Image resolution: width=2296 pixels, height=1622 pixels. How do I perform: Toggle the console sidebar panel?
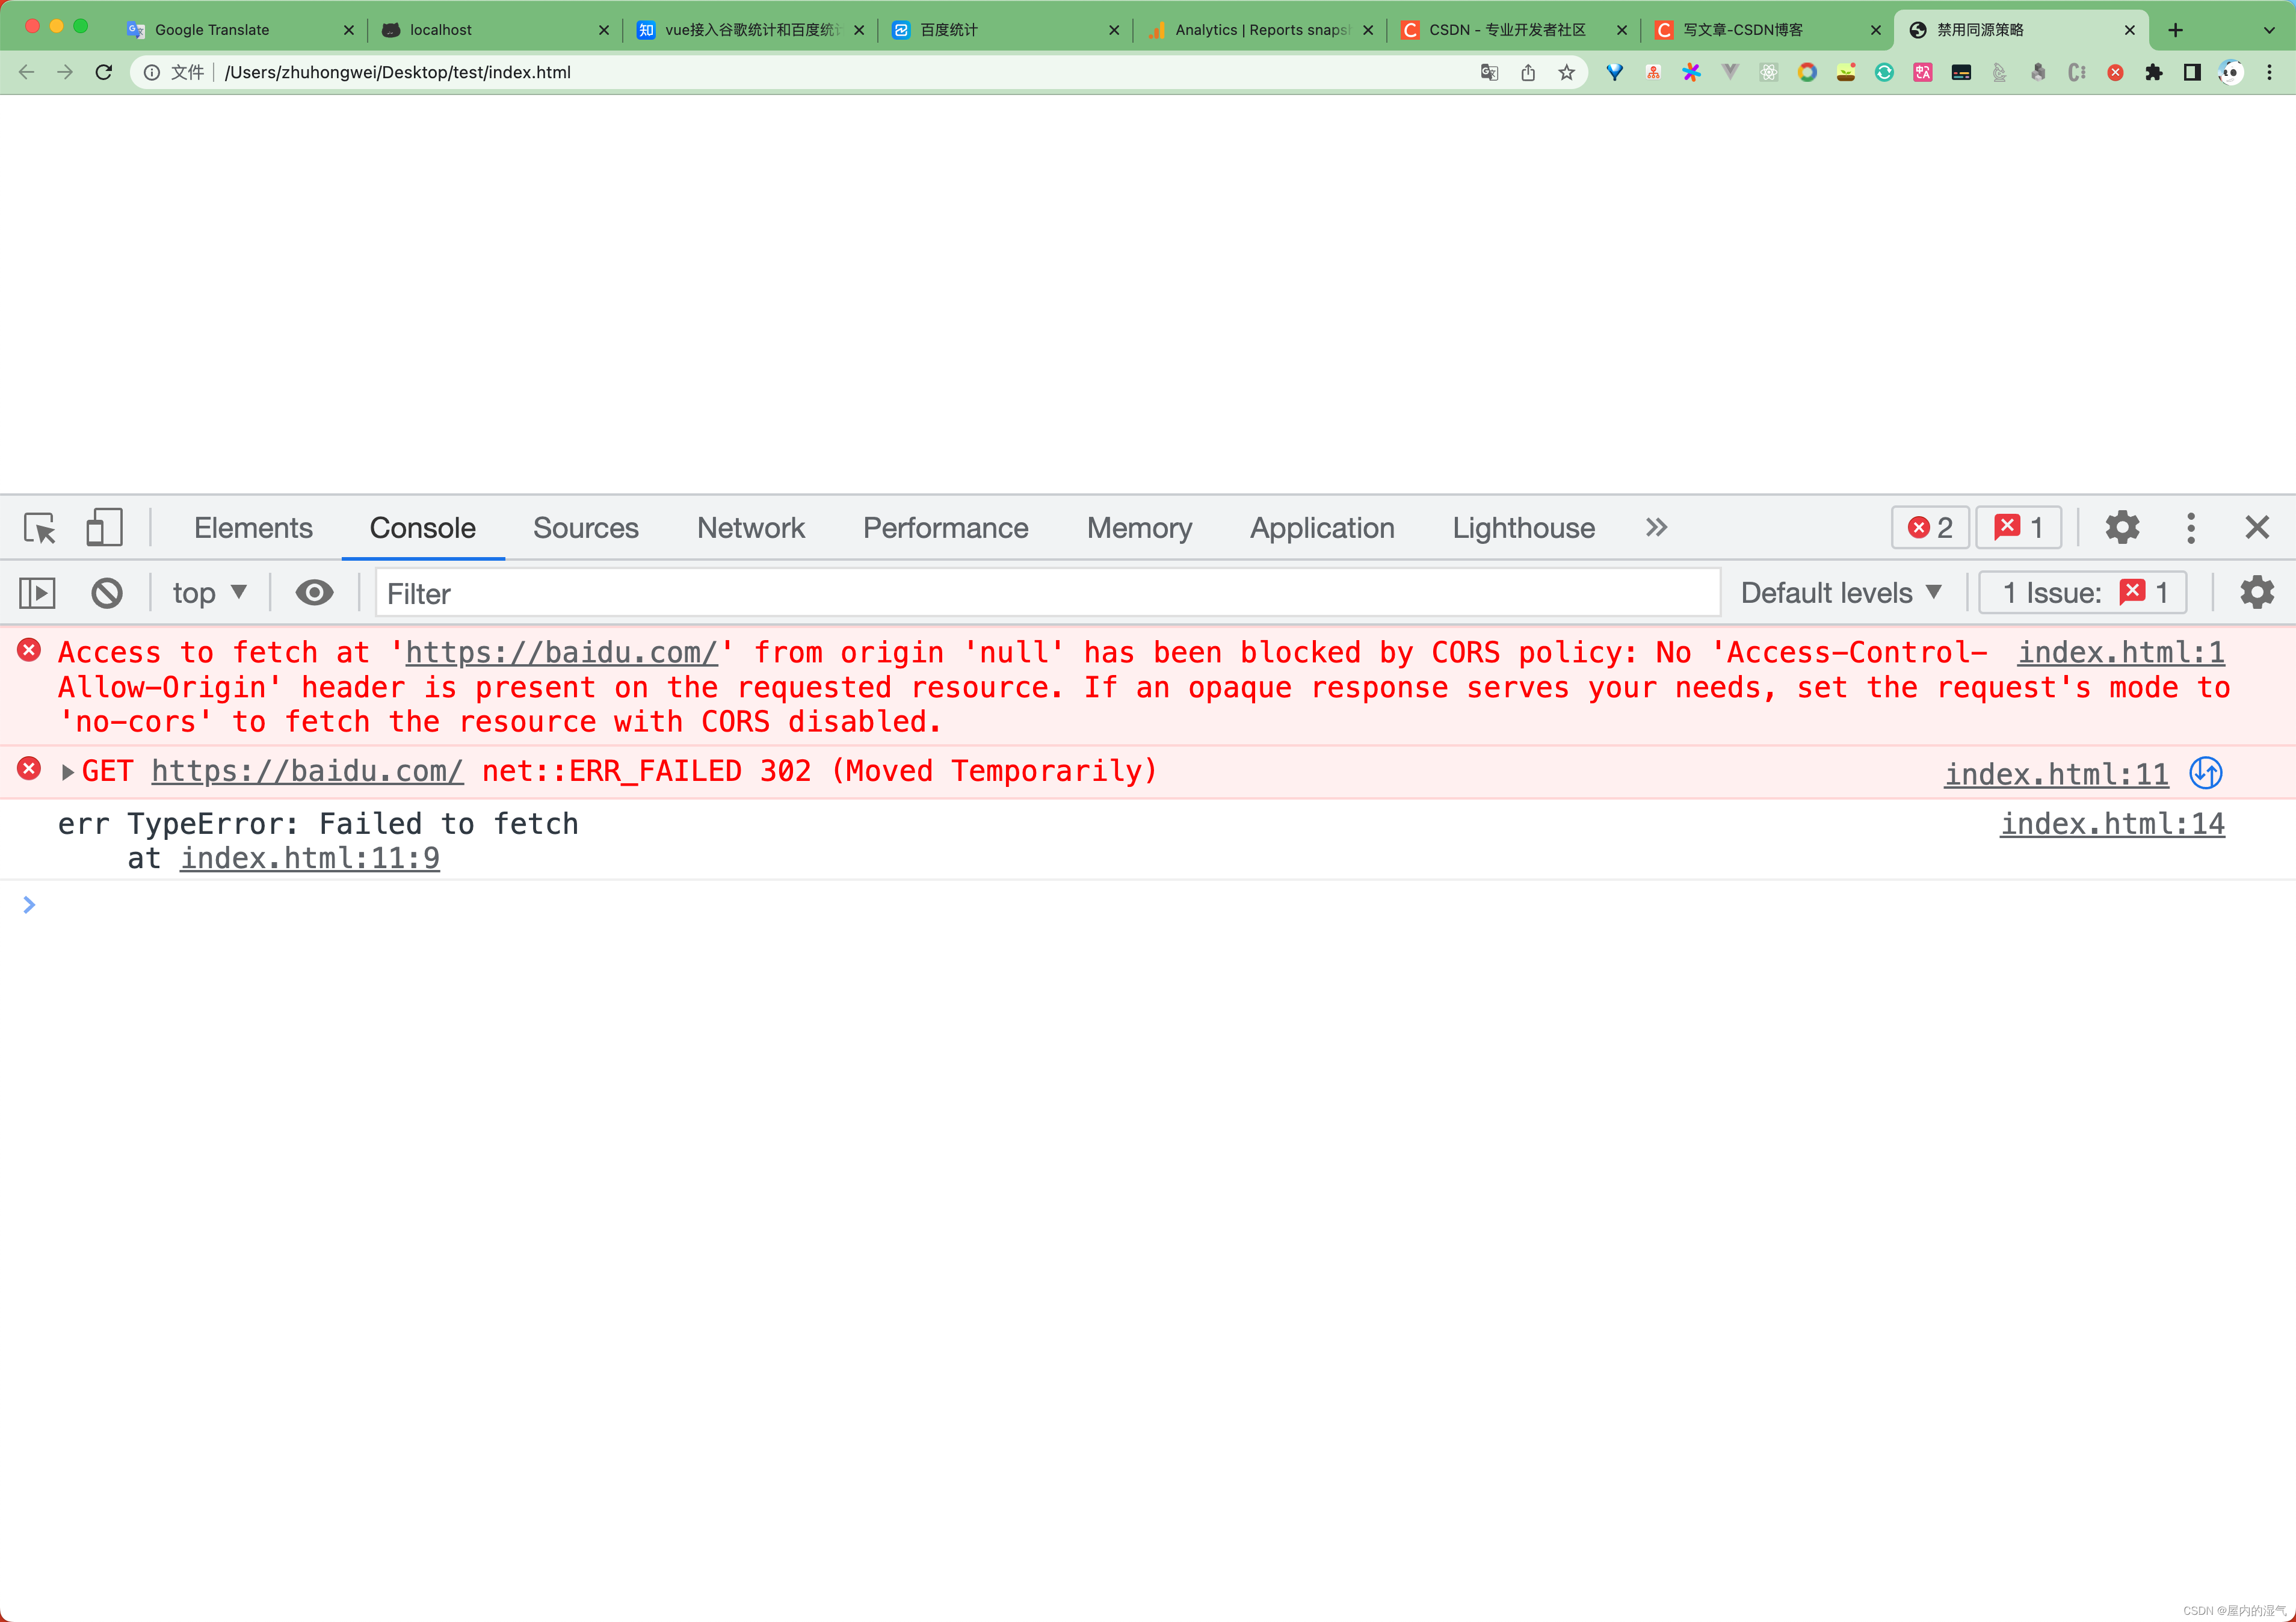(x=38, y=593)
